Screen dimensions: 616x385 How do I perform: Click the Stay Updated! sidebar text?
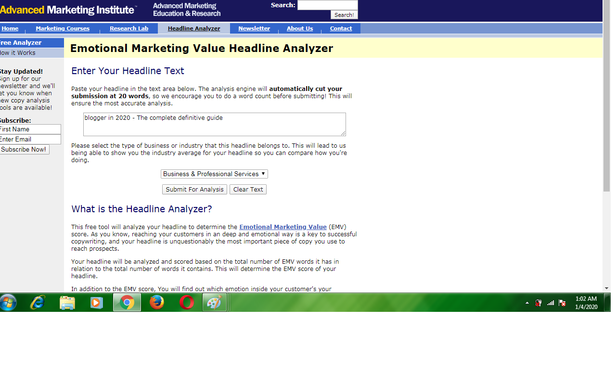pyautogui.click(x=21, y=71)
